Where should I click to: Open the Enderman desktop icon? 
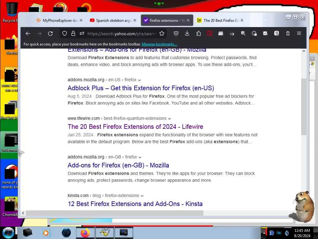coord(9,143)
